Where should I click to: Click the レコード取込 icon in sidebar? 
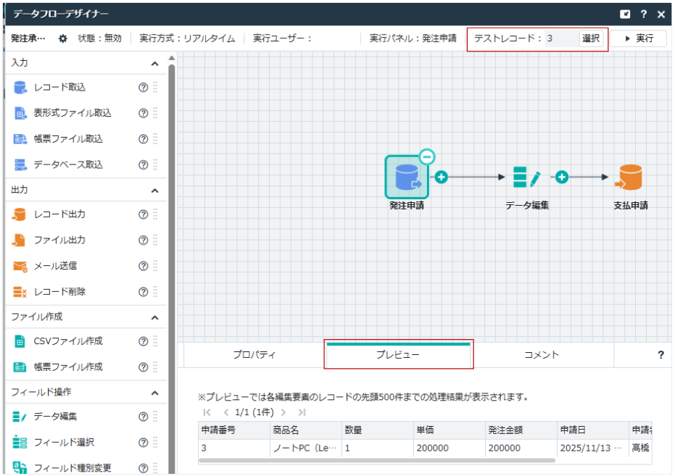tap(20, 88)
